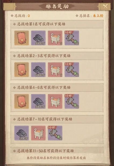The height and width of the screenshot is (166, 114).
Task: Select the 1200万 iron ingots reward
Action: (22, 133)
